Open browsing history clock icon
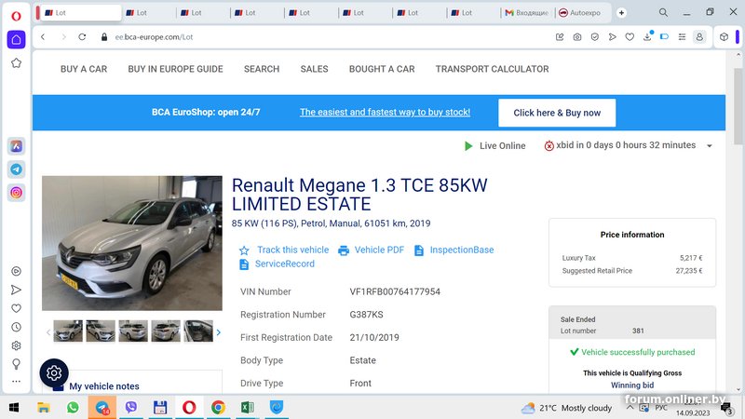 point(16,327)
